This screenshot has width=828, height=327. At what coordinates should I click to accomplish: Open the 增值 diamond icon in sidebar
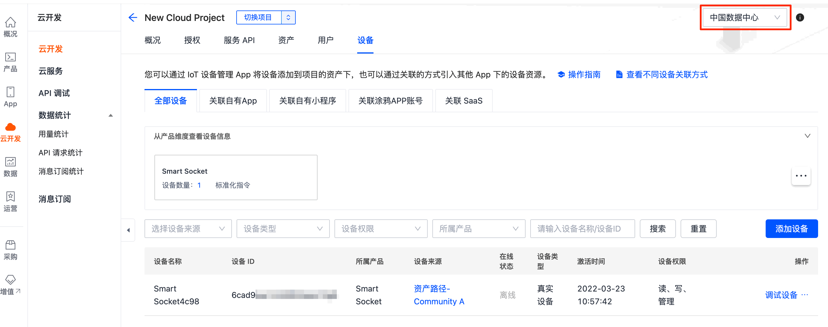tap(10, 280)
